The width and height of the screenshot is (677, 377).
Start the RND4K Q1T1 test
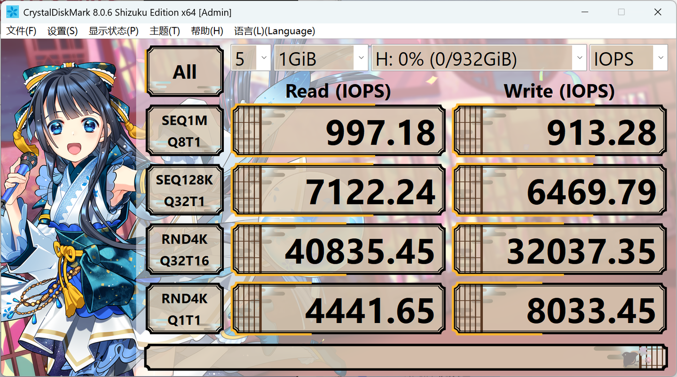pos(185,308)
